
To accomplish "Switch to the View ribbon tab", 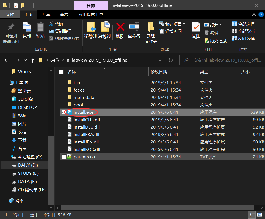I will (x=64, y=15).
